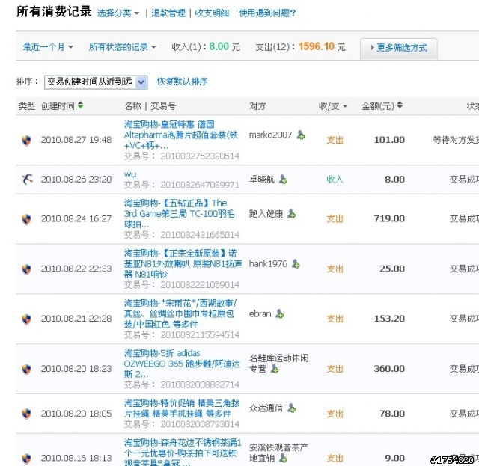This screenshot has height=466, width=479.
Task: Open the 所有状态的记录 status dropdown
Action: pos(123,47)
